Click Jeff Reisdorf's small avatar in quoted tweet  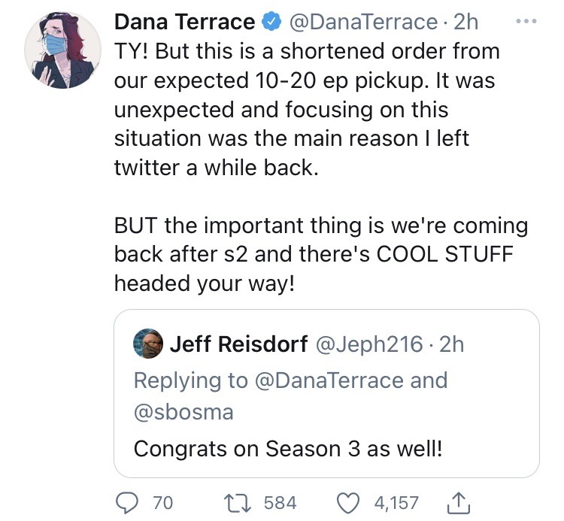[x=148, y=344]
